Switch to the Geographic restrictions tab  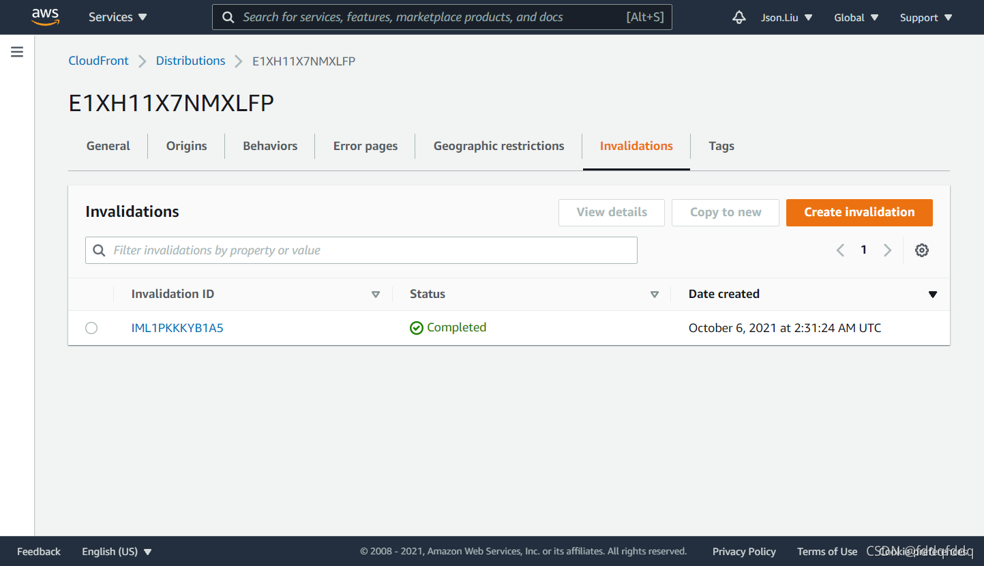(x=498, y=146)
